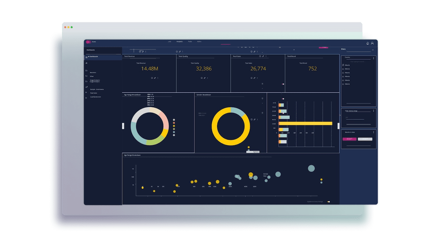Open kebab menu on Total Sales widget header

(x=266, y=56)
